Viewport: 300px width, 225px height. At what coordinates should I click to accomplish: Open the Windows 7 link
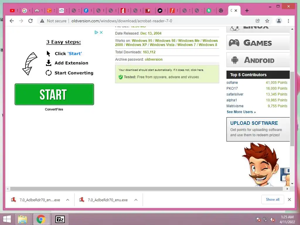point(187,45)
